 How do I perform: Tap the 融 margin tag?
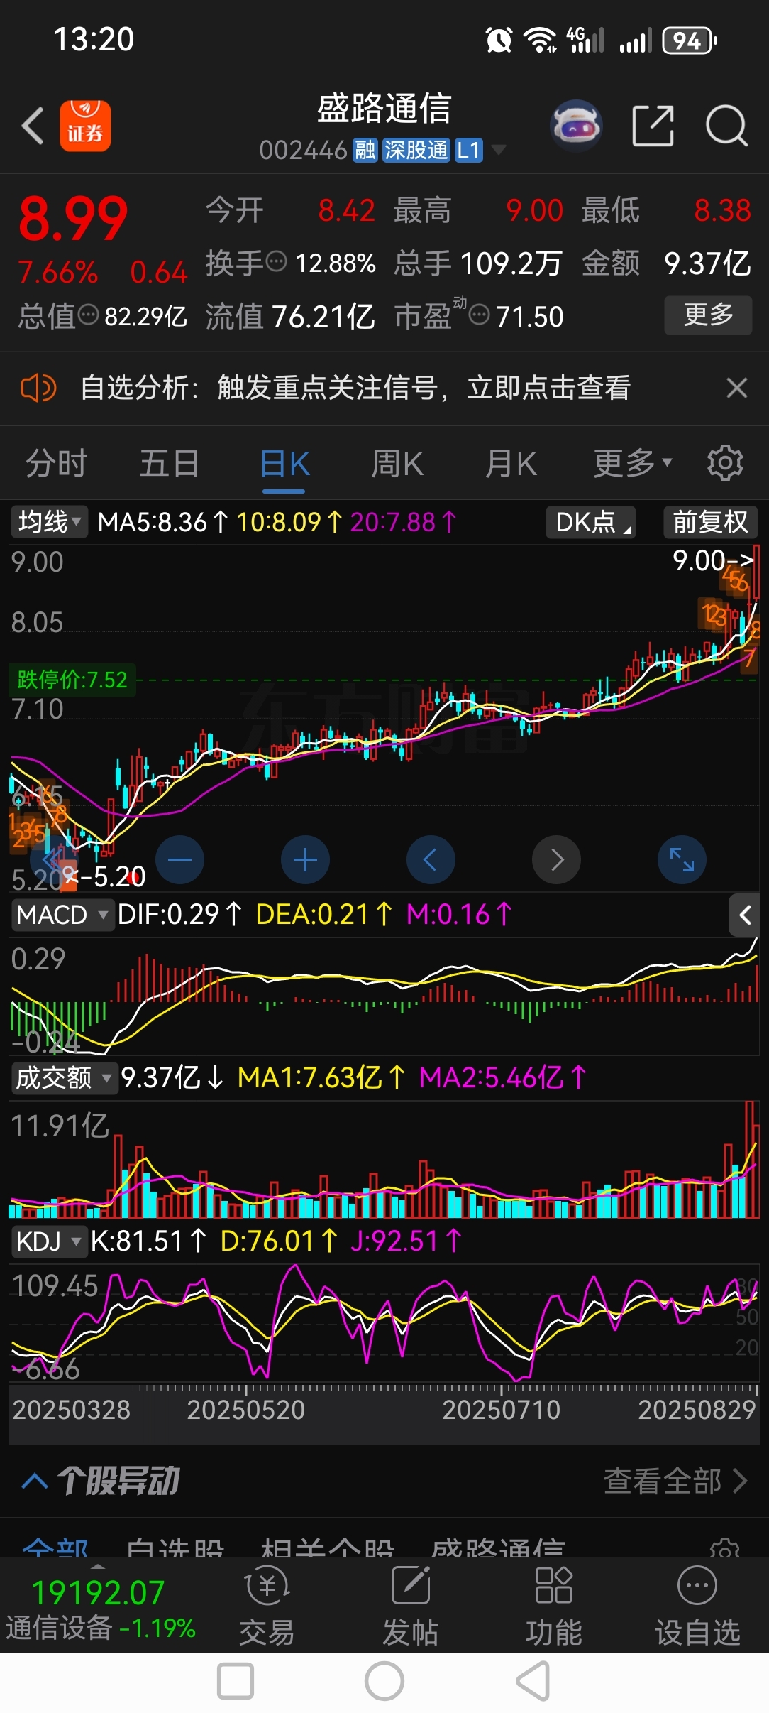(x=365, y=150)
